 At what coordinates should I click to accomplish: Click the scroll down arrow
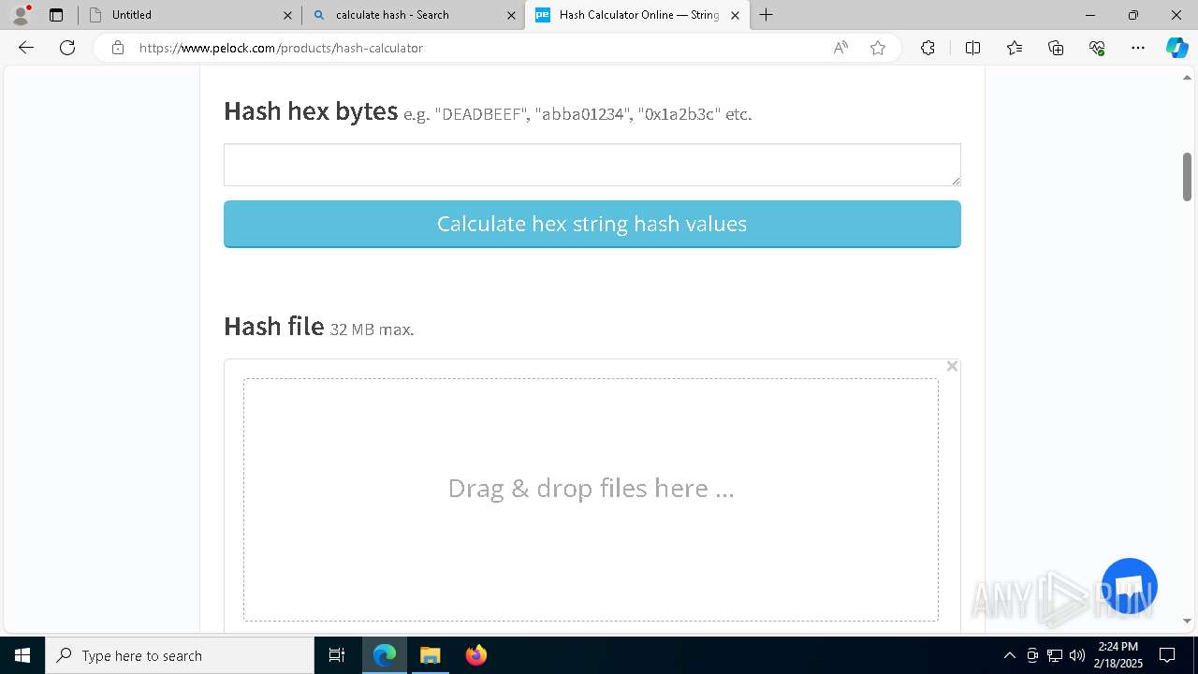click(1187, 621)
